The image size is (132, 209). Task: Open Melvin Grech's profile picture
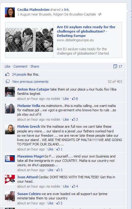[10, 129]
